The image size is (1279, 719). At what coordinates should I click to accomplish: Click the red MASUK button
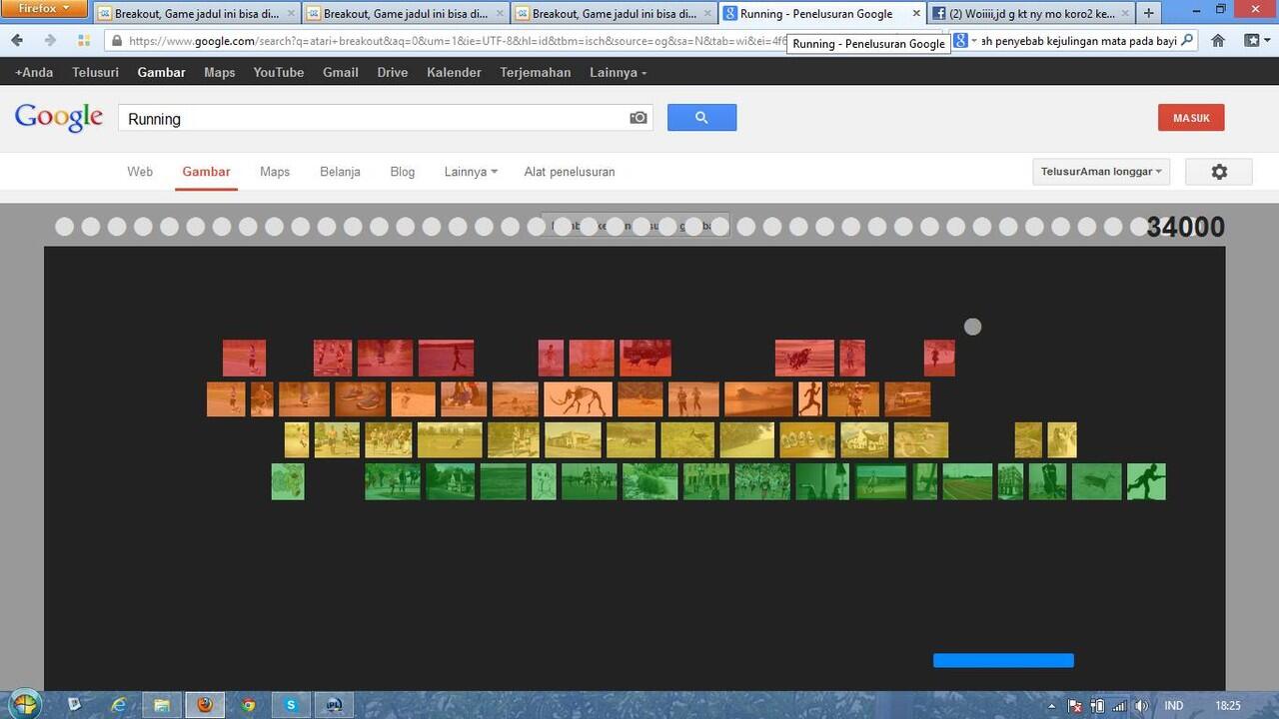1191,118
